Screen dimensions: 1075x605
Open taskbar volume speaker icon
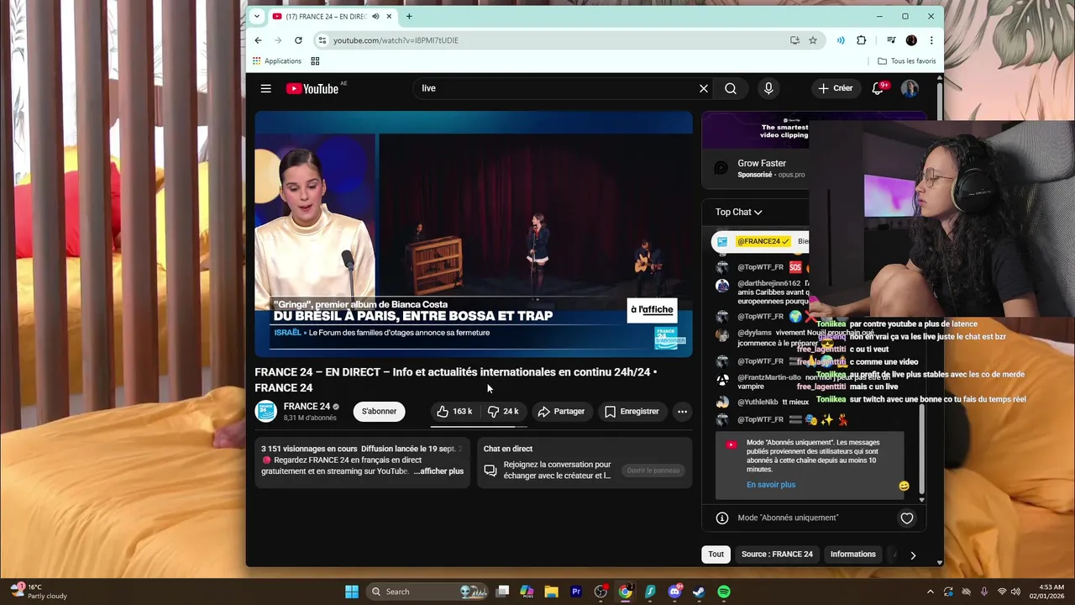pyautogui.click(x=1017, y=592)
